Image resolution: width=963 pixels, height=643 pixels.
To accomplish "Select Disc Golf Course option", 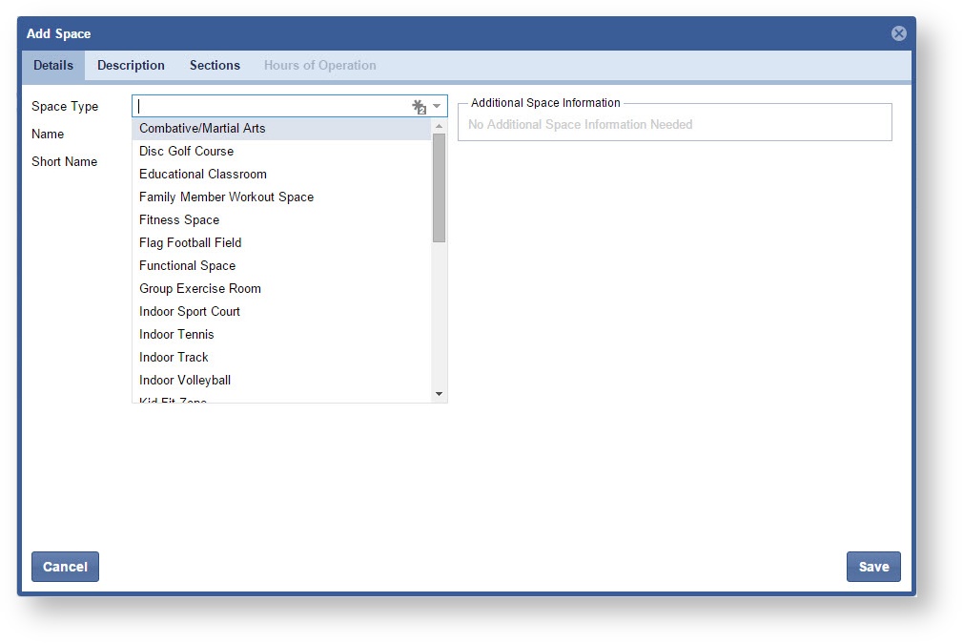I will point(186,151).
